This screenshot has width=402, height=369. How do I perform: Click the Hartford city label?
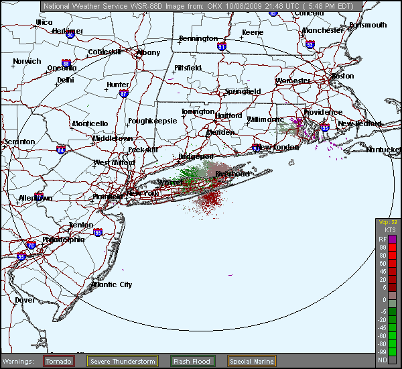point(228,116)
